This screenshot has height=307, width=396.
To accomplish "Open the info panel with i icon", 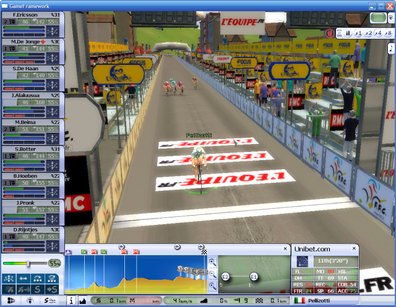I will click(71, 301).
